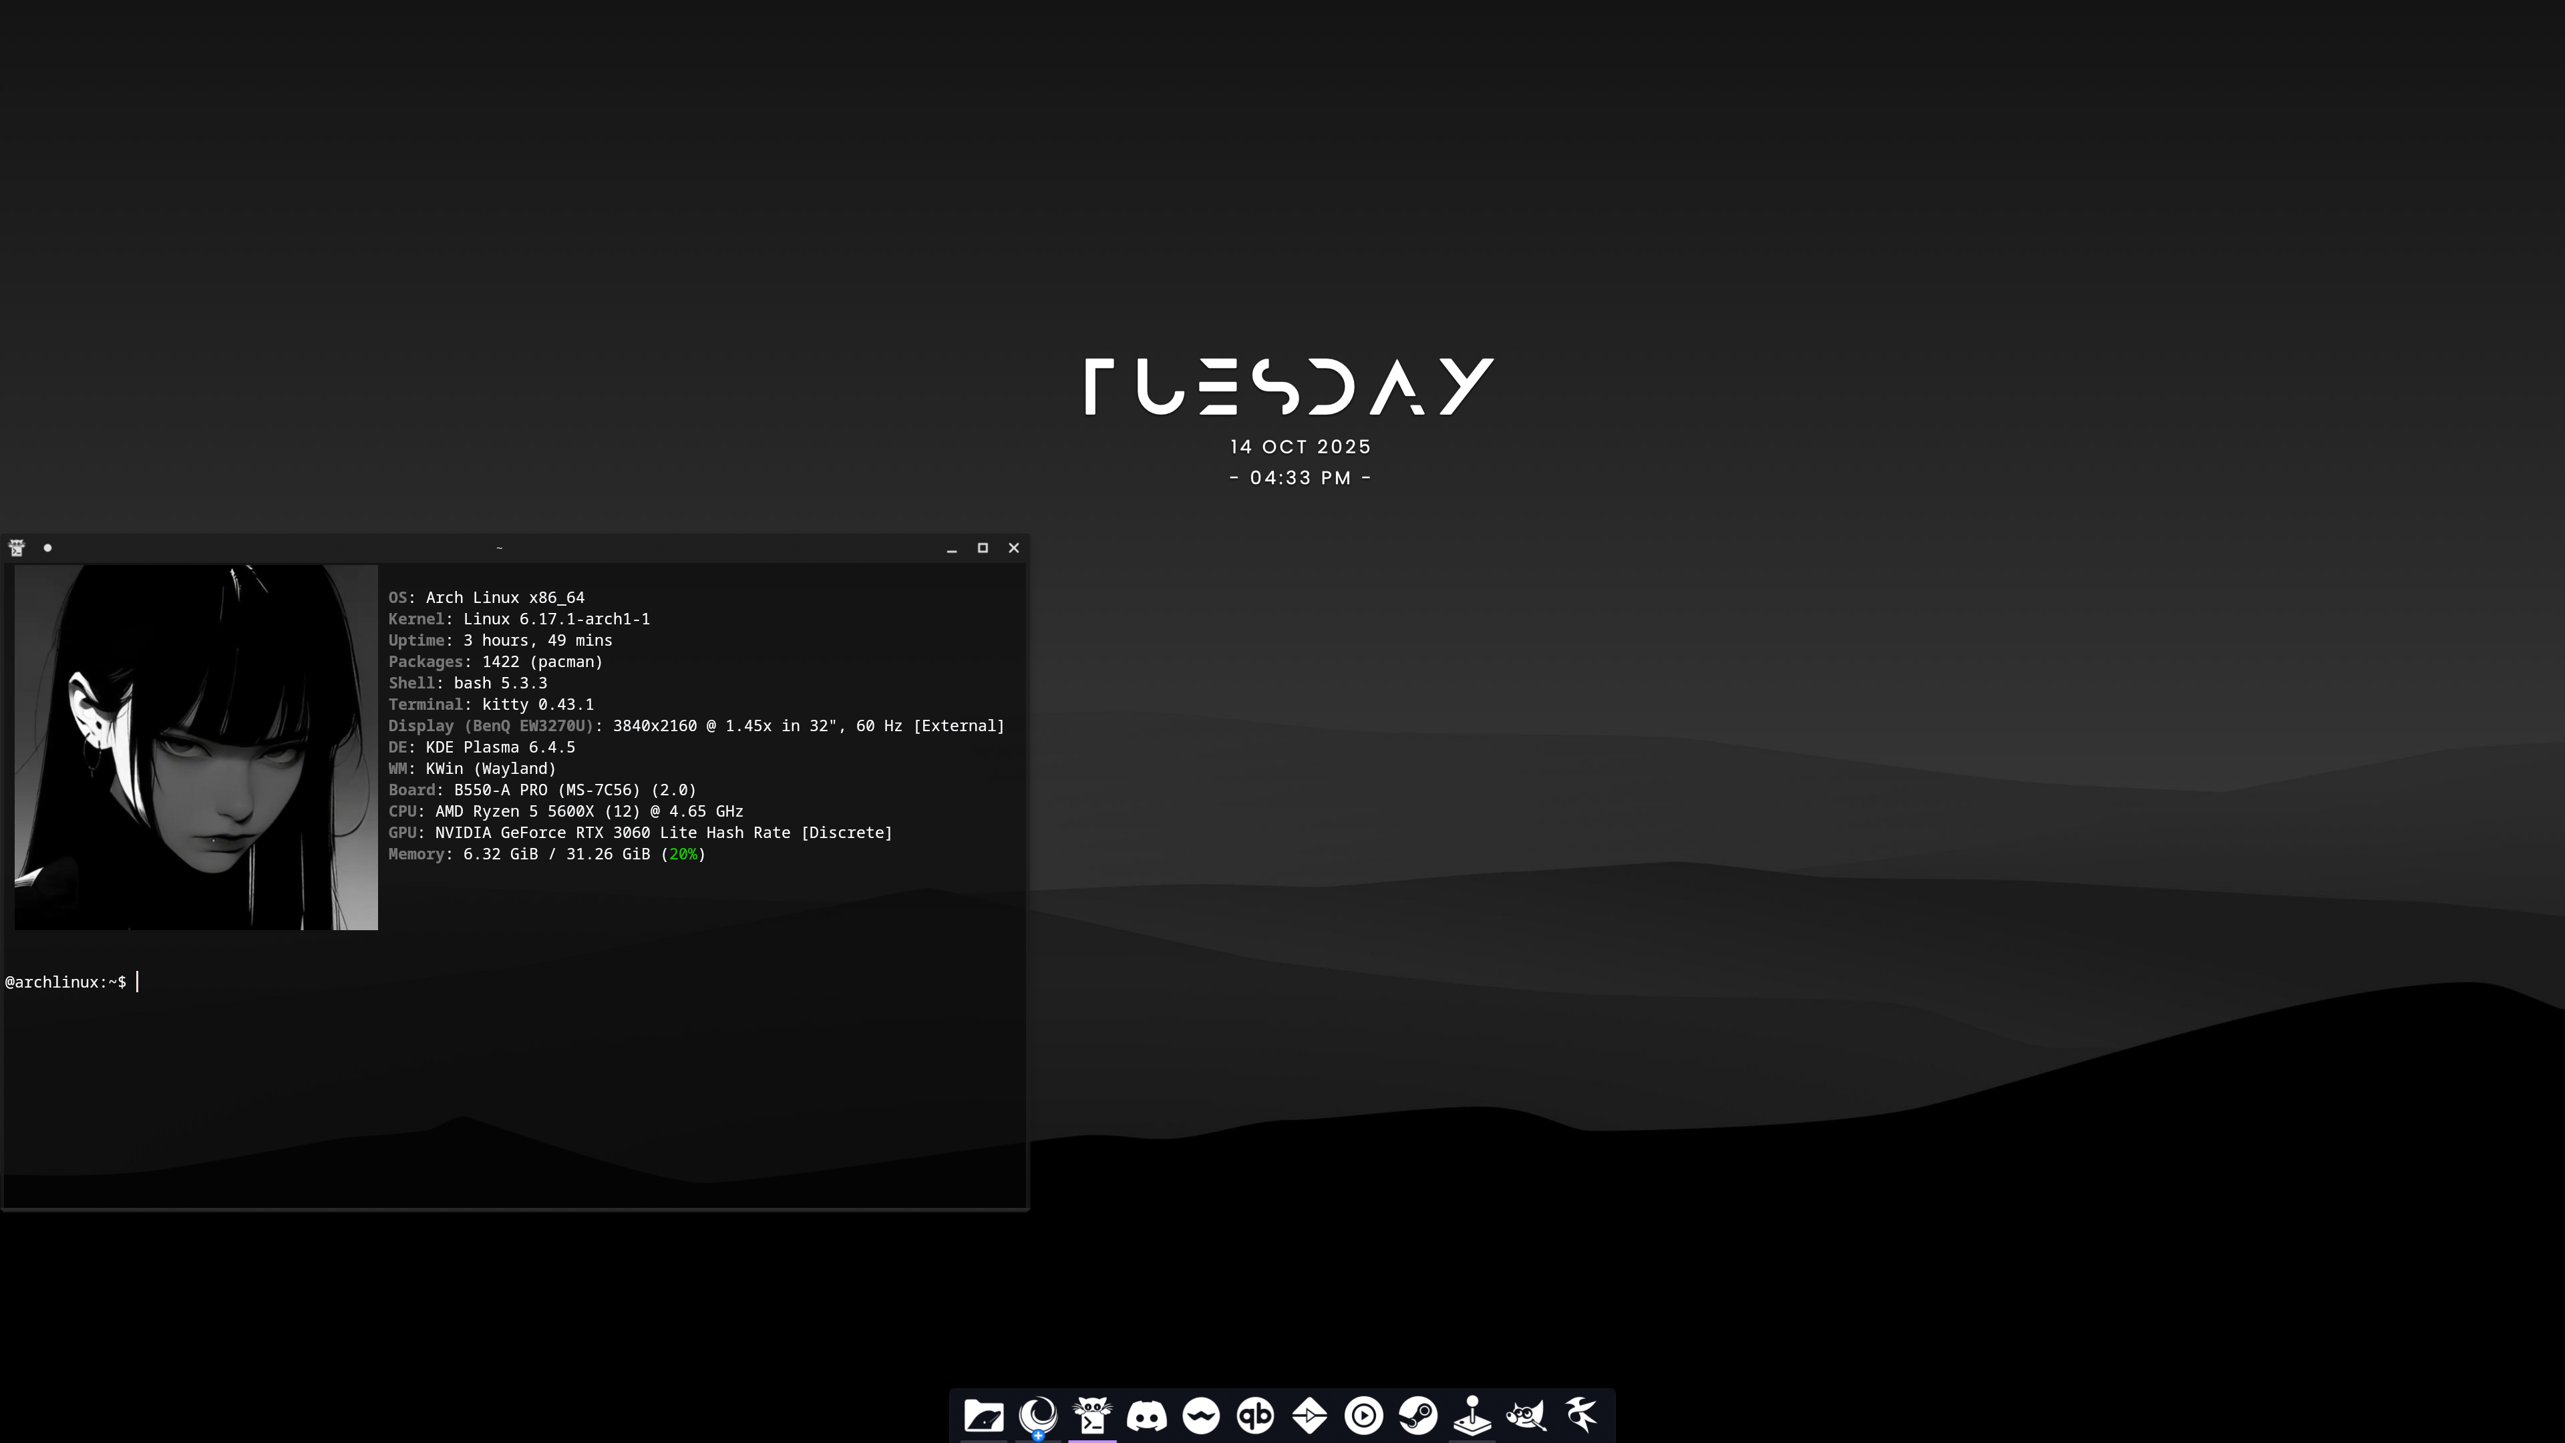Click the anime portrait image in terminal
2565x1443 pixels.
[196, 747]
